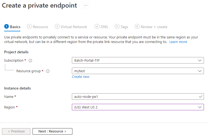Open the Resource group dropdown
208x136 pixels.
(138, 71)
